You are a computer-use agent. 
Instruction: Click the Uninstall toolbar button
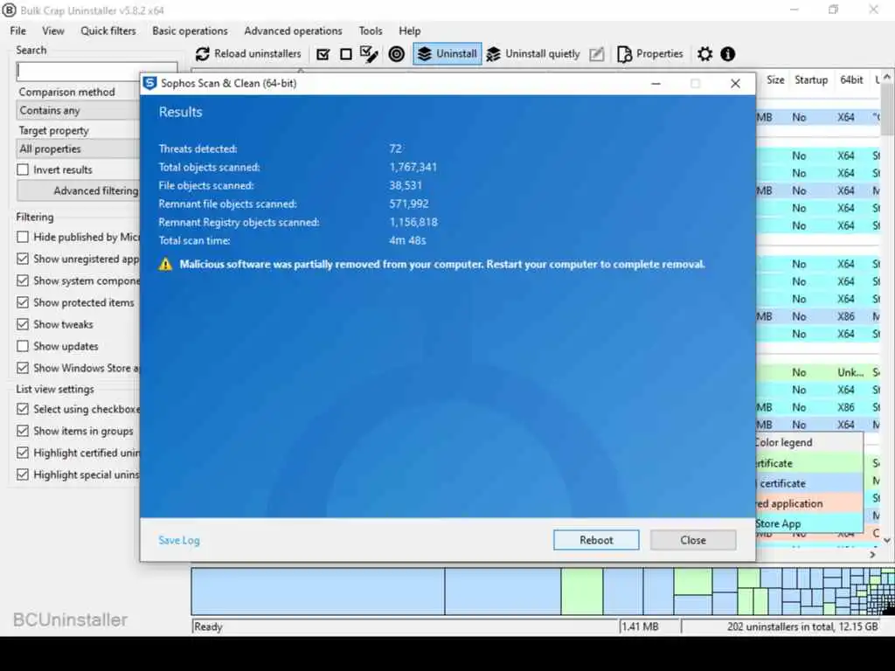coord(447,53)
